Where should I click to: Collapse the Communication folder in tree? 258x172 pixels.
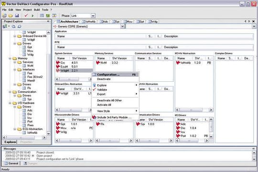10,92
